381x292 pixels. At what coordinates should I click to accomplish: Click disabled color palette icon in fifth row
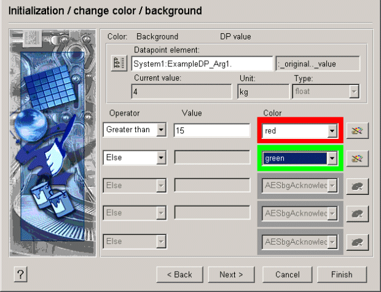pos(357,240)
